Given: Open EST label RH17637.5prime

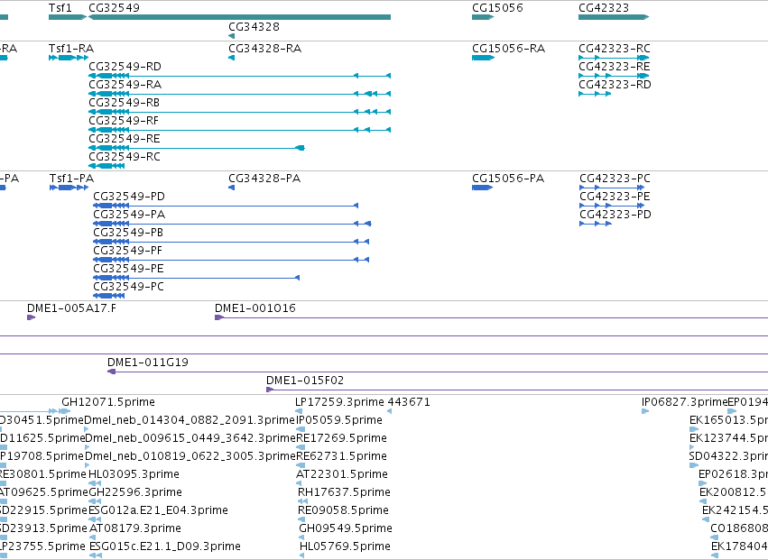Looking at the screenshot, I should point(345,493).
